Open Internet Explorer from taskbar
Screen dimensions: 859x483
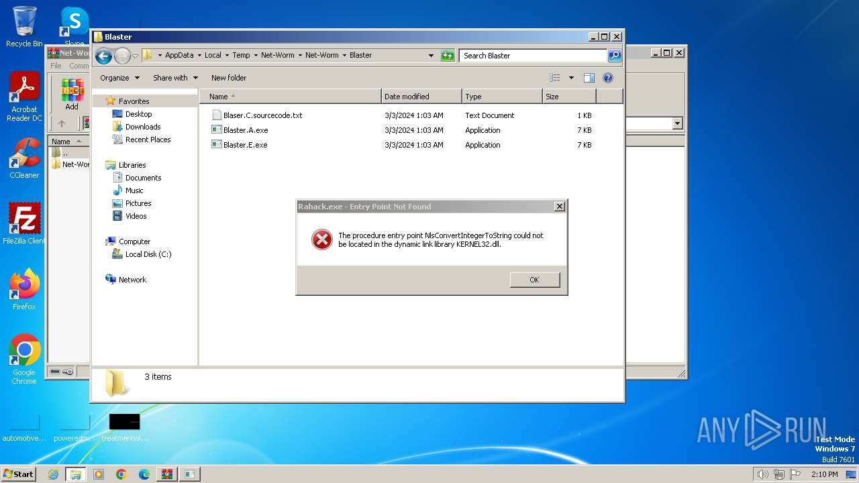pyautogui.click(x=53, y=474)
